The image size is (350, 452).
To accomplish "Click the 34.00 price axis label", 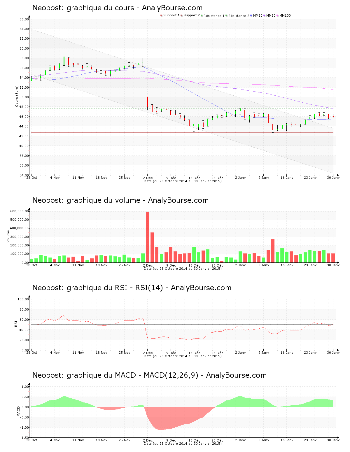I will pos(24,175).
